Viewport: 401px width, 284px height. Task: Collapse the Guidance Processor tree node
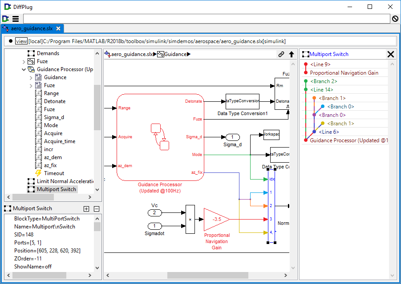24,69
